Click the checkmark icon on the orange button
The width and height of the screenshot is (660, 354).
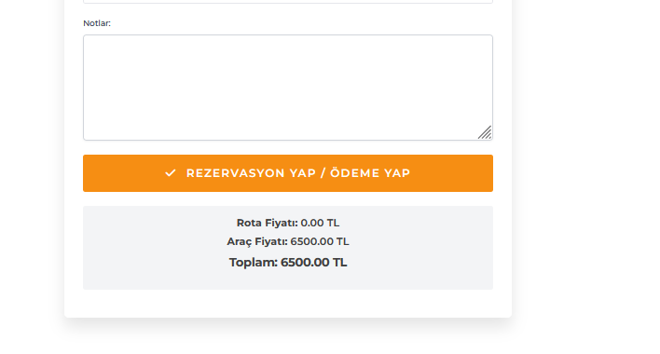coord(170,173)
